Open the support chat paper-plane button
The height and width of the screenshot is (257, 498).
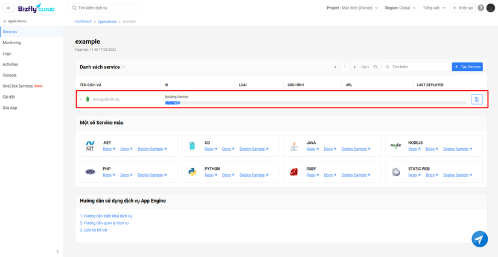click(479, 239)
